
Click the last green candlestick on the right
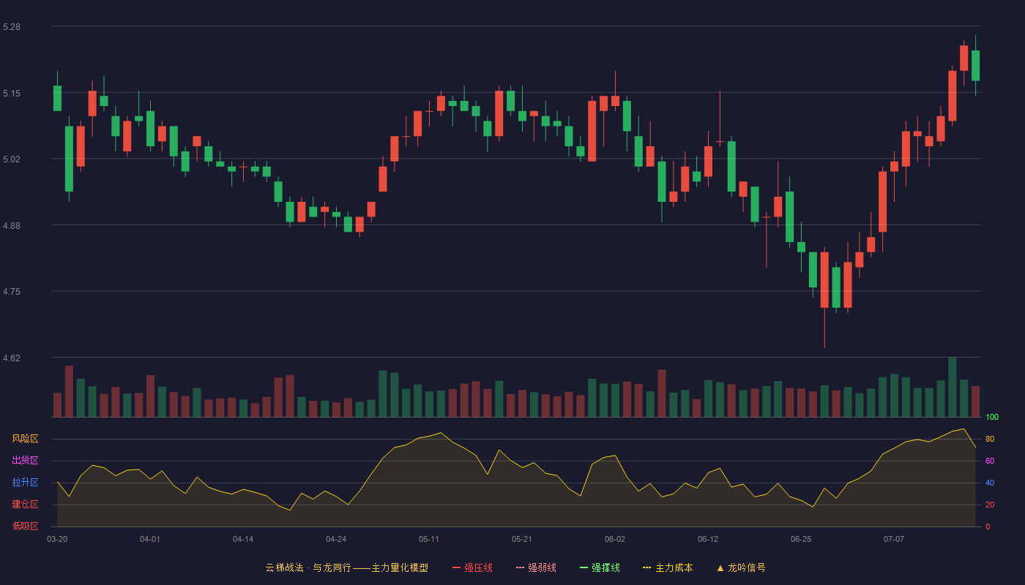click(975, 66)
